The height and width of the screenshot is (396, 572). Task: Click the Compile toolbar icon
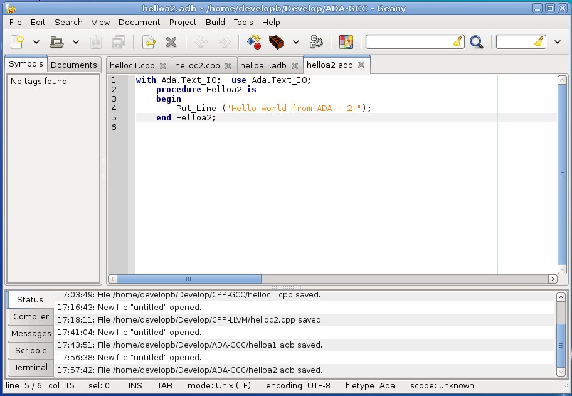[254, 42]
